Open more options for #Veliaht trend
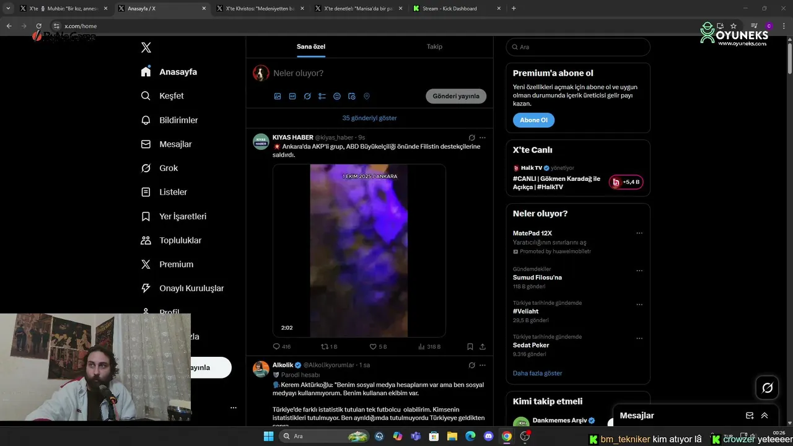The height and width of the screenshot is (446, 793). pyautogui.click(x=639, y=305)
